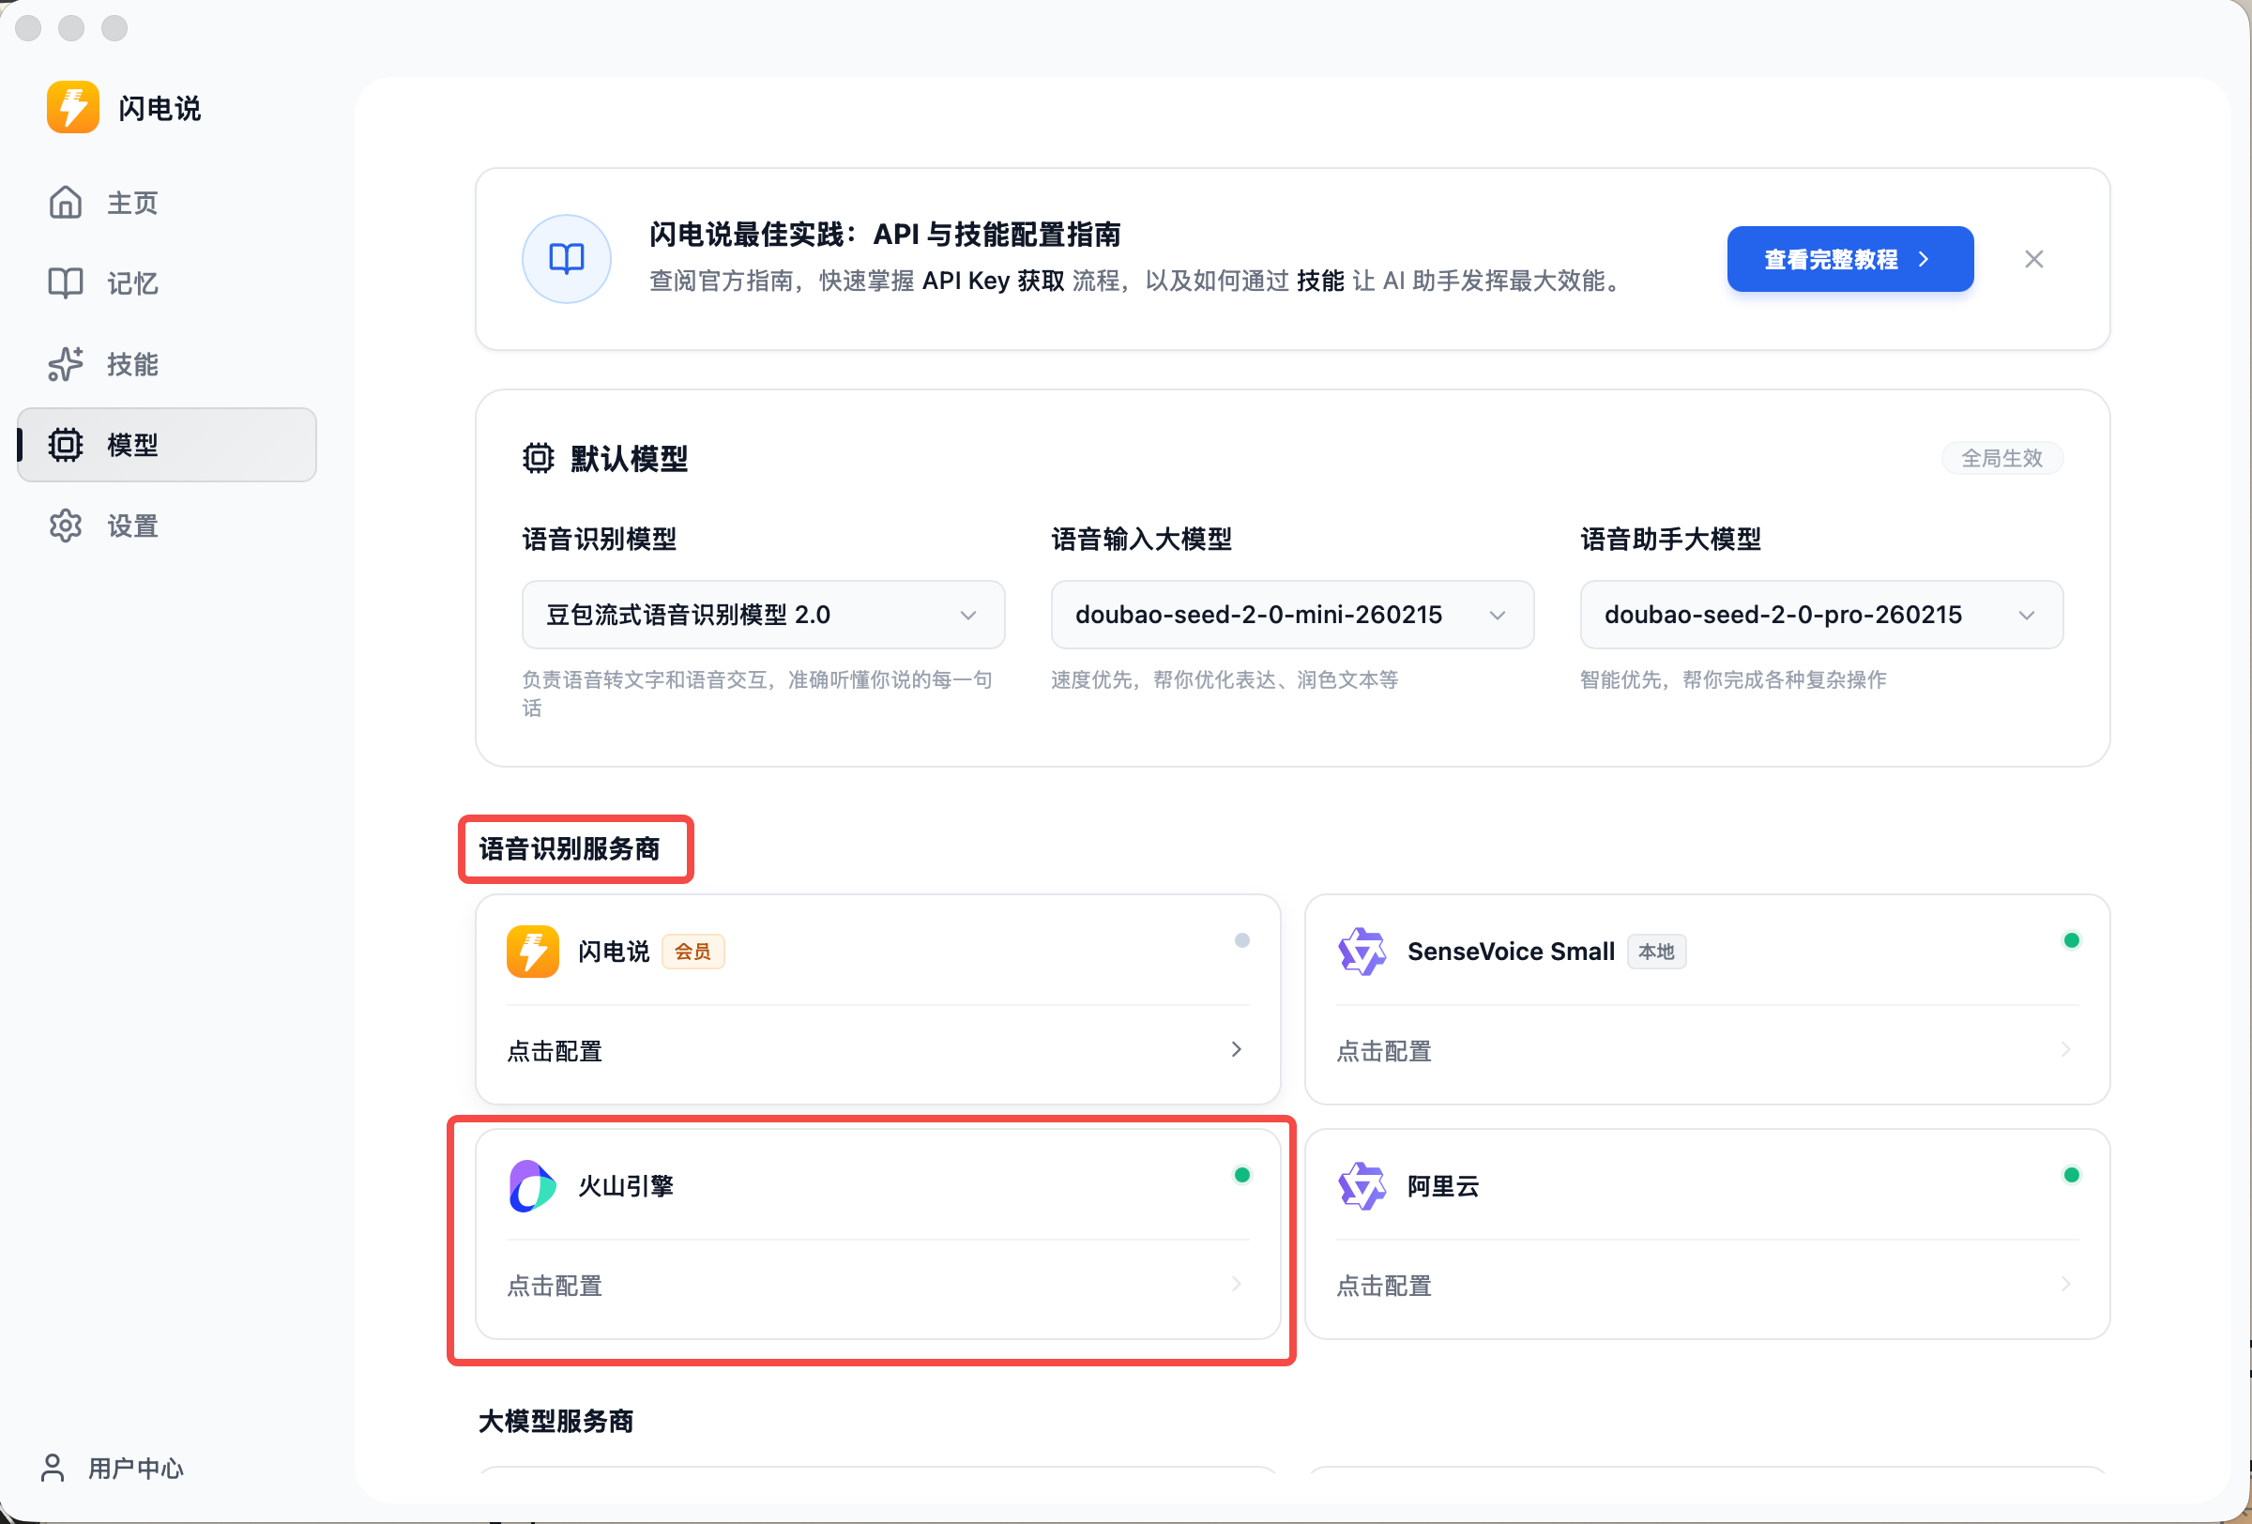Click the 火山引擎 logo icon
Image resolution: width=2252 pixels, height=1524 pixels.
coord(533,1186)
